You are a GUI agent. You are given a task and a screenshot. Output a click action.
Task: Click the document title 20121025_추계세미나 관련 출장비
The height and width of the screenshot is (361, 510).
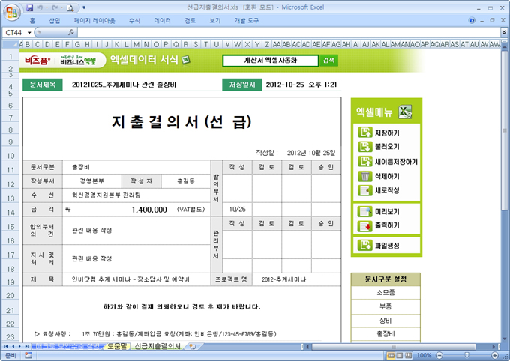click(x=124, y=85)
